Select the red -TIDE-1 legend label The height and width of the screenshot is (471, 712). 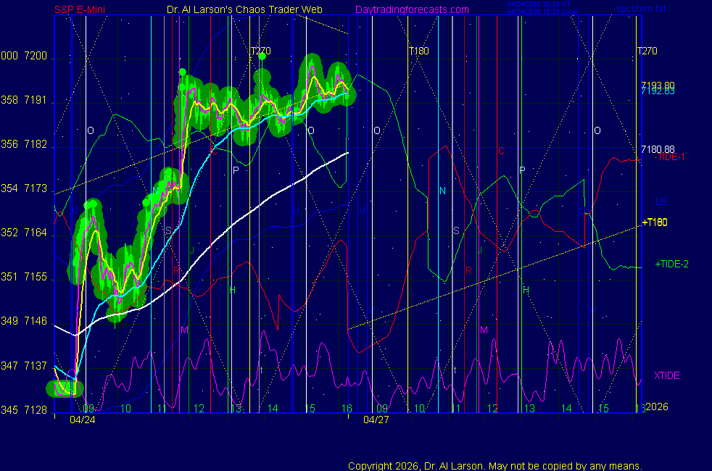click(x=669, y=157)
